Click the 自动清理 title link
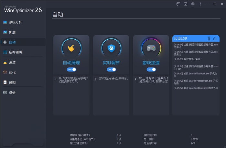 [x=71, y=63]
